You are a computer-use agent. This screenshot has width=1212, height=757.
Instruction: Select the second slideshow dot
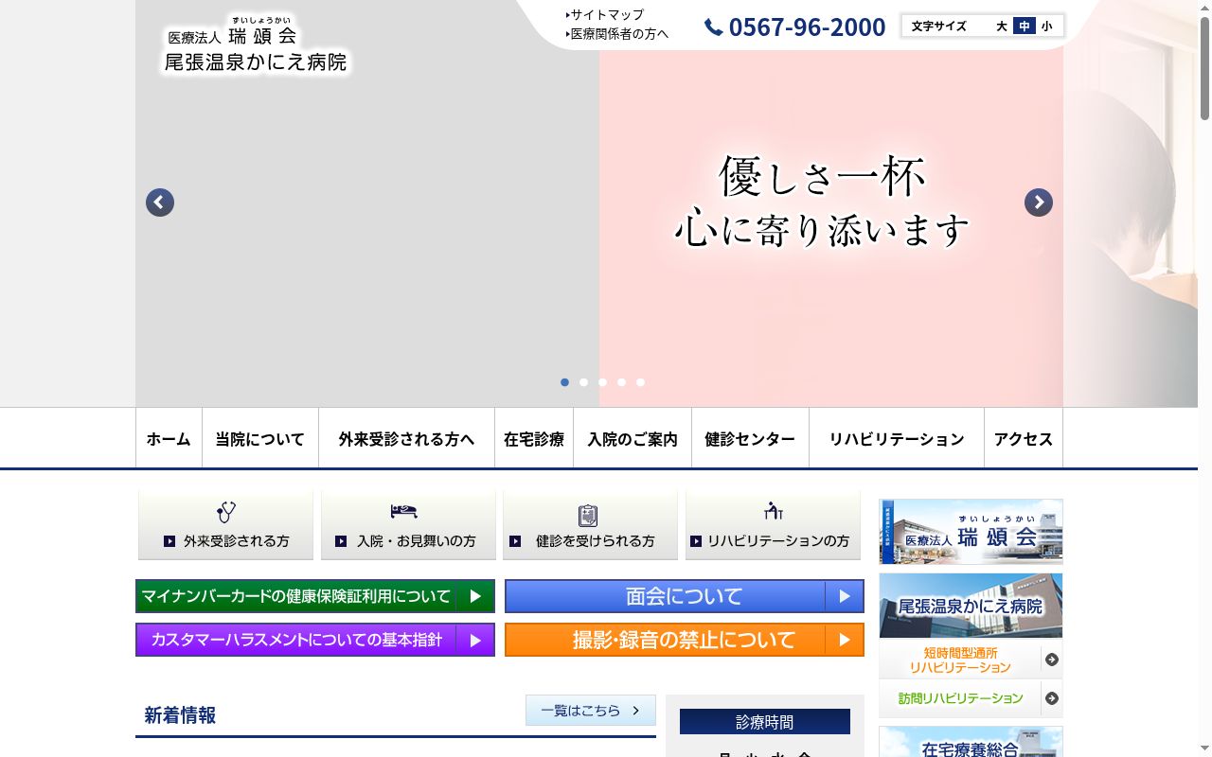point(584,382)
